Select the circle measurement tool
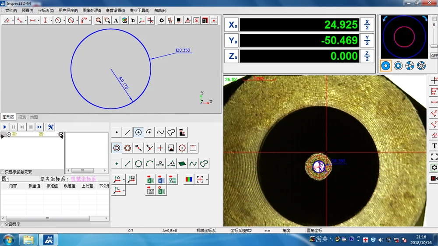 point(138,132)
